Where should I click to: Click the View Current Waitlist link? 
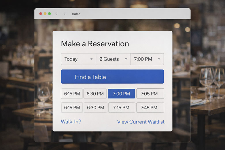pyautogui.click(x=141, y=122)
